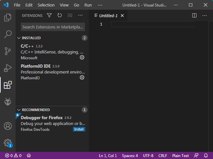Viewport: 213px width, 159px height.
Task: Install the Debugger for Firefox extension
Action: (x=79, y=129)
